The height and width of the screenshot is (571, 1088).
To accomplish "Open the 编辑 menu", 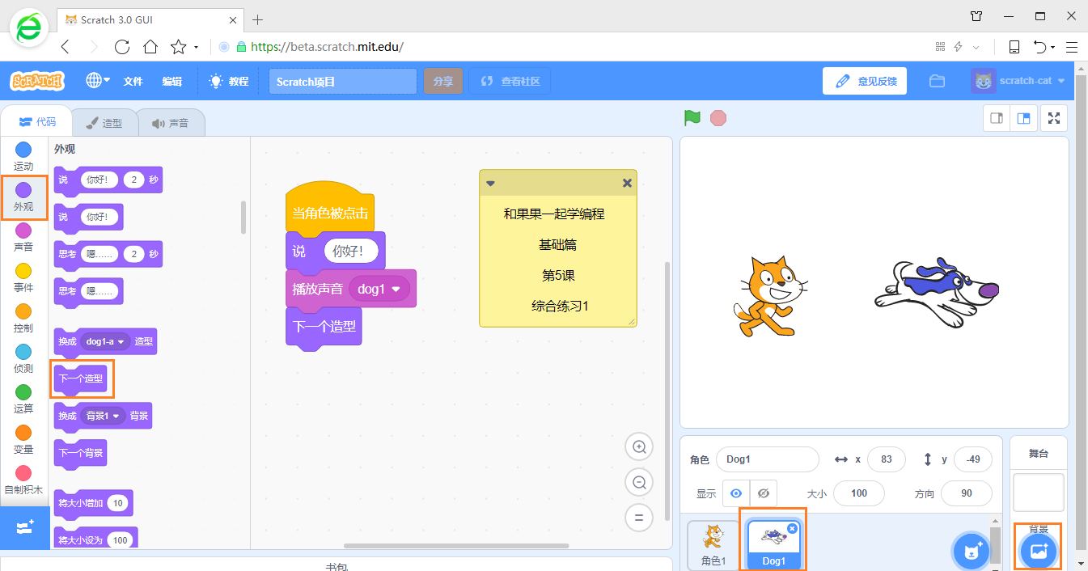I will (172, 81).
